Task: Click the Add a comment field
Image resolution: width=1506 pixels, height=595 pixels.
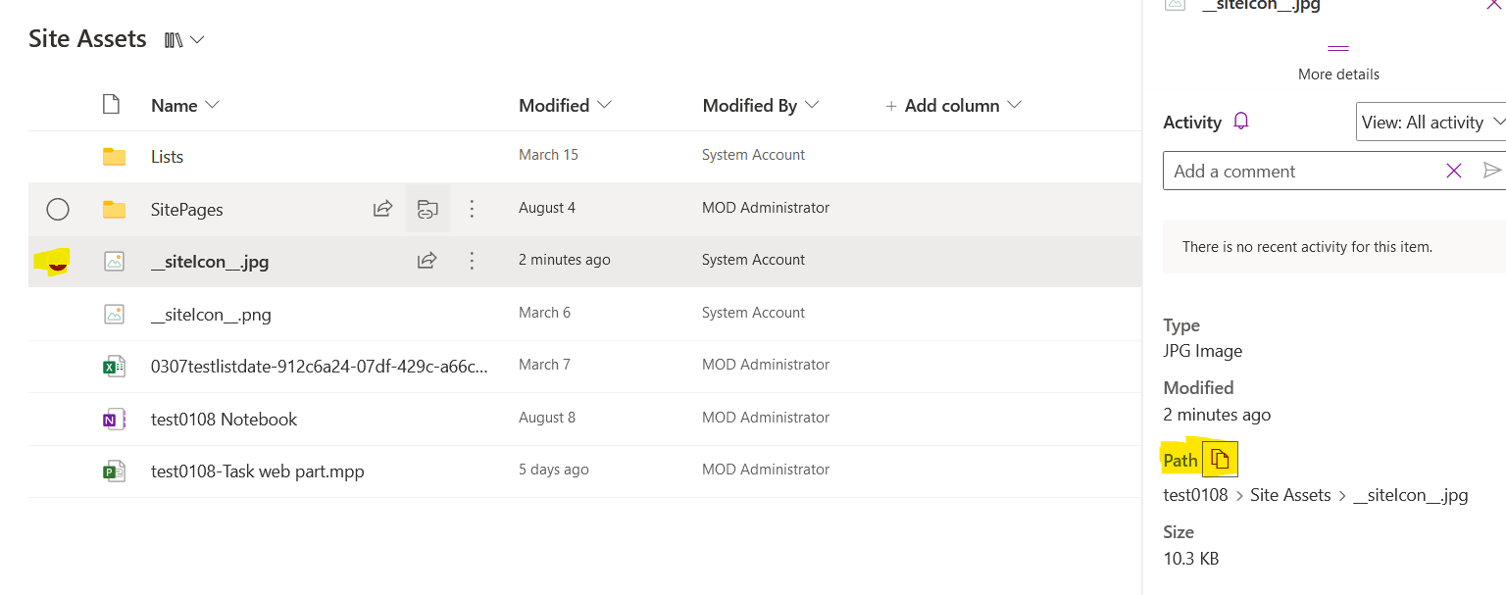Action: pos(1299,171)
